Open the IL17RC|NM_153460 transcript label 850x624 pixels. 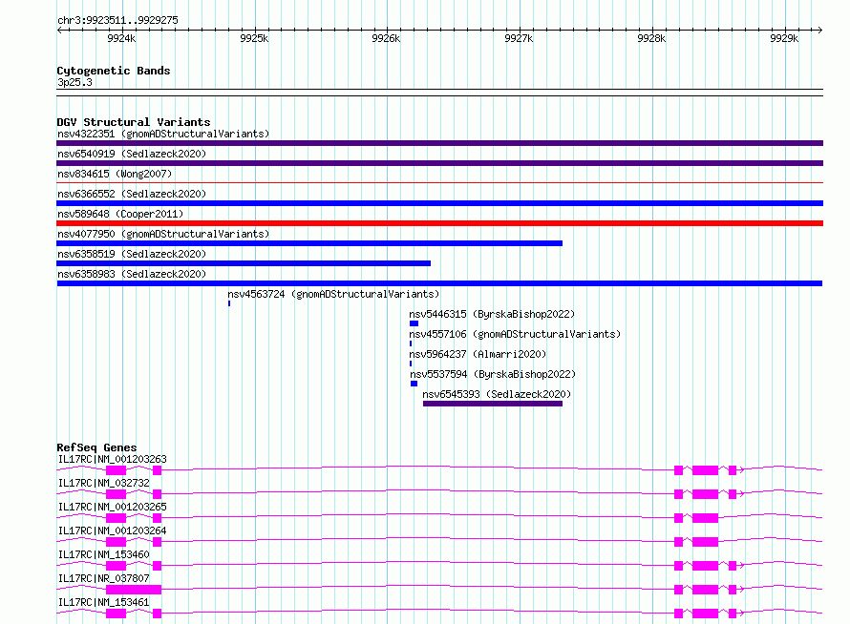tap(103, 554)
